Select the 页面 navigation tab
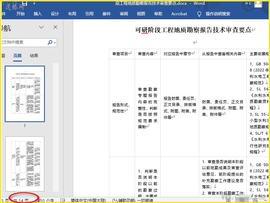The height and width of the screenshot is (203, 270). click(x=18, y=56)
